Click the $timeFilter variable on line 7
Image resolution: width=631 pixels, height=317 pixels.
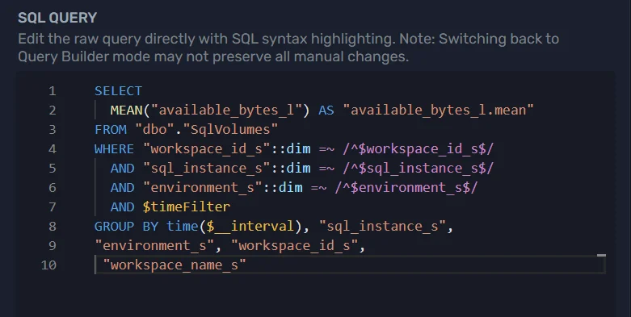[187, 206]
